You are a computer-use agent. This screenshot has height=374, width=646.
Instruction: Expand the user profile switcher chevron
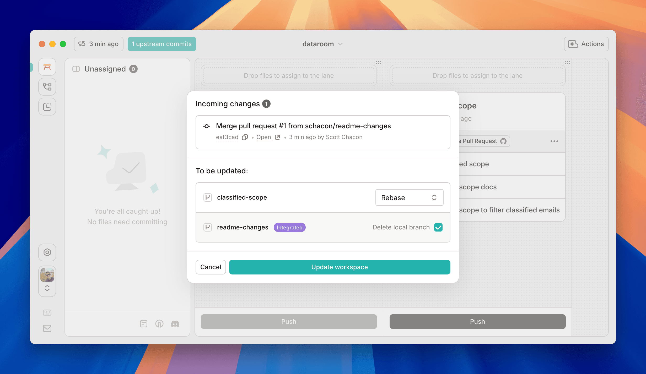pos(47,288)
